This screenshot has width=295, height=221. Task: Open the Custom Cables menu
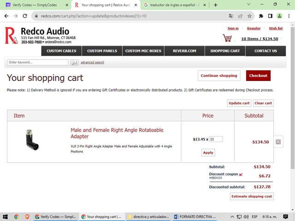61,51
